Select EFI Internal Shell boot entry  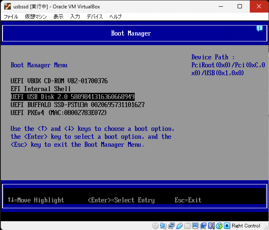41,89
